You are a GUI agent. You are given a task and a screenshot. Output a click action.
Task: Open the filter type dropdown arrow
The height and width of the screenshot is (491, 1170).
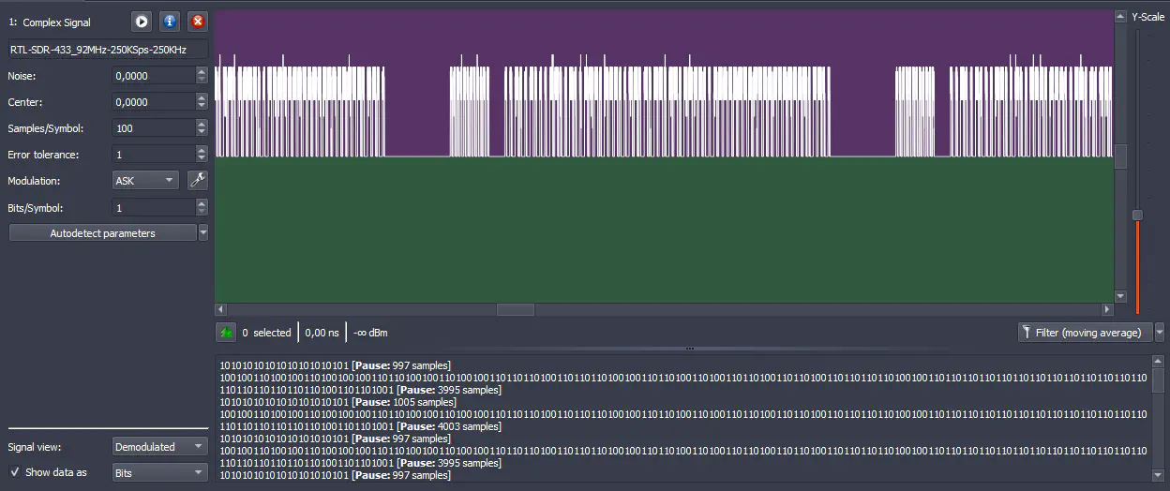point(1160,333)
